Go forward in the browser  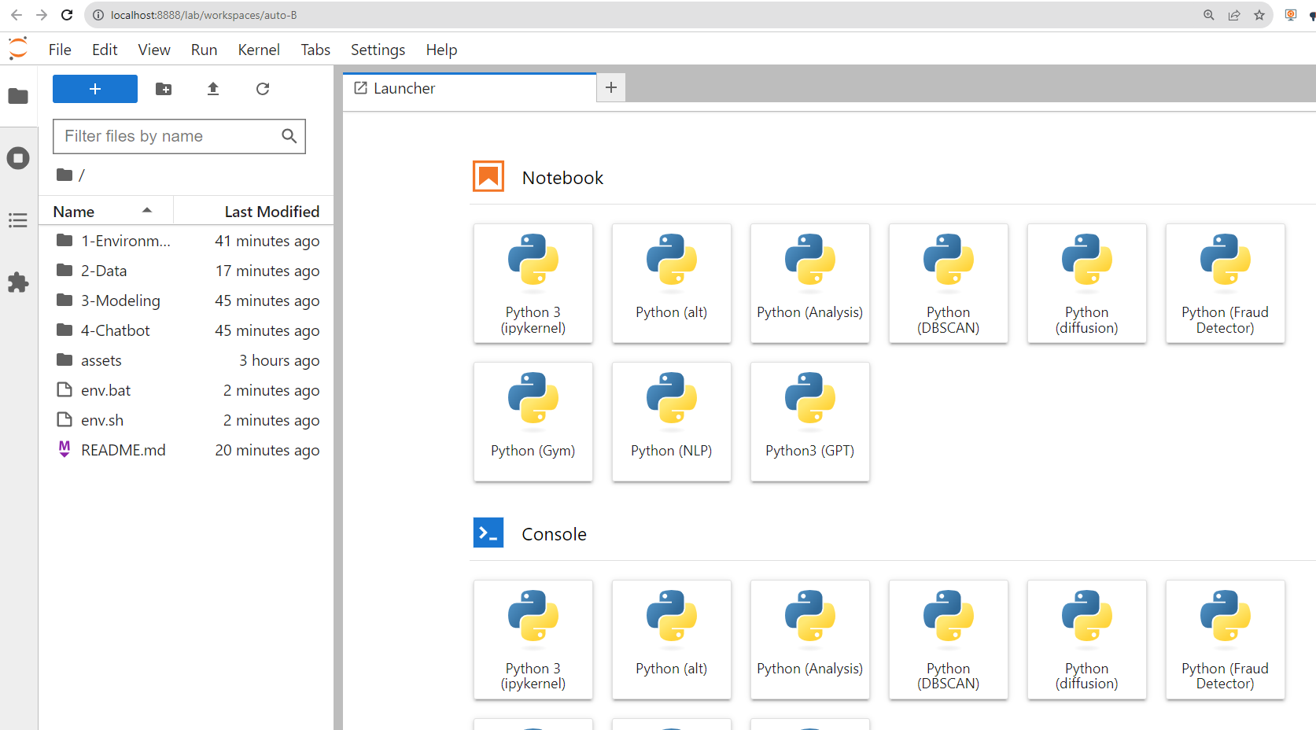(x=42, y=15)
